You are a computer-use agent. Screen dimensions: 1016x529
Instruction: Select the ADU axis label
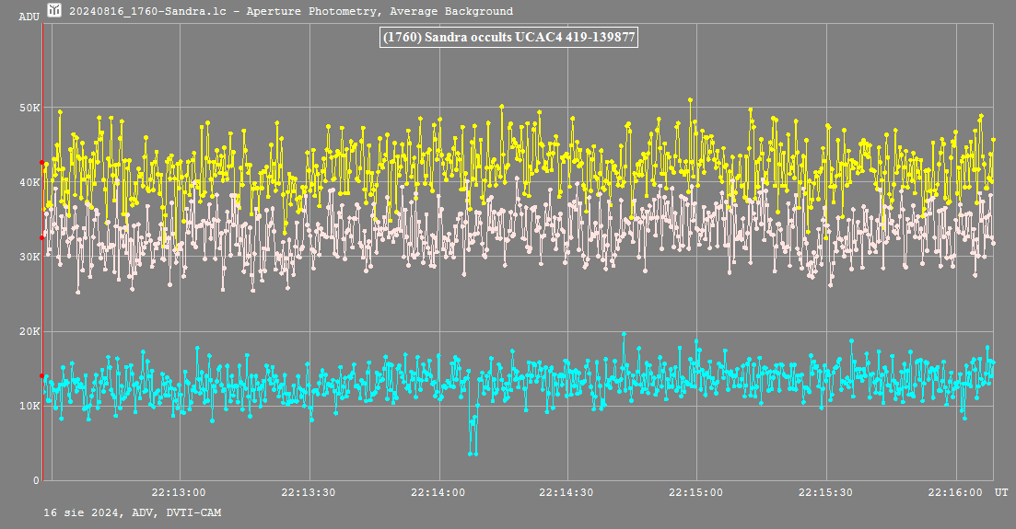tap(29, 17)
